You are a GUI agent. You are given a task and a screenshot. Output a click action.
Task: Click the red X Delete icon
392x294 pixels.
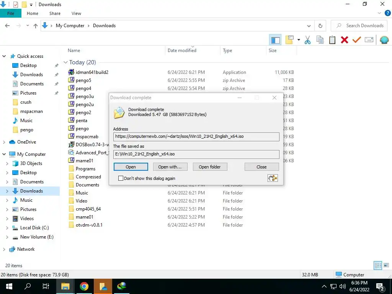click(x=345, y=40)
